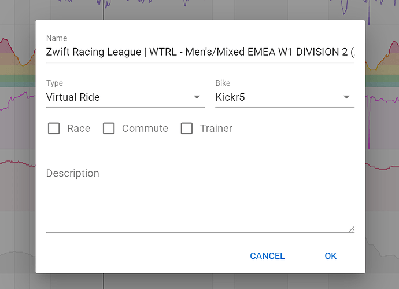Click the Type dropdown arrow icon
Image resolution: width=399 pixels, height=289 pixels.
(x=197, y=97)
